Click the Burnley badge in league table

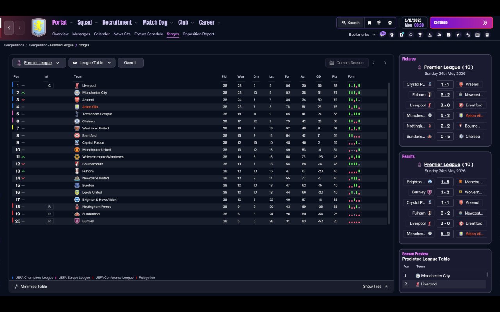tap(77, 221)
